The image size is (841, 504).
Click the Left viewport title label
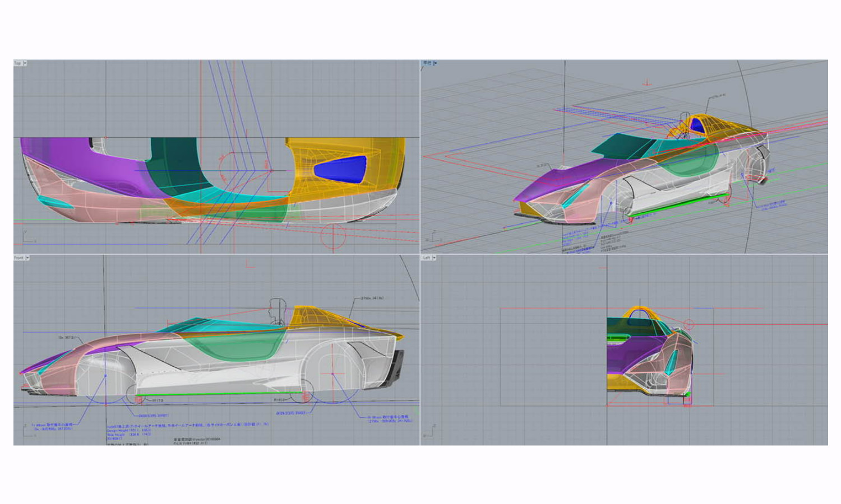click(426, 258)
